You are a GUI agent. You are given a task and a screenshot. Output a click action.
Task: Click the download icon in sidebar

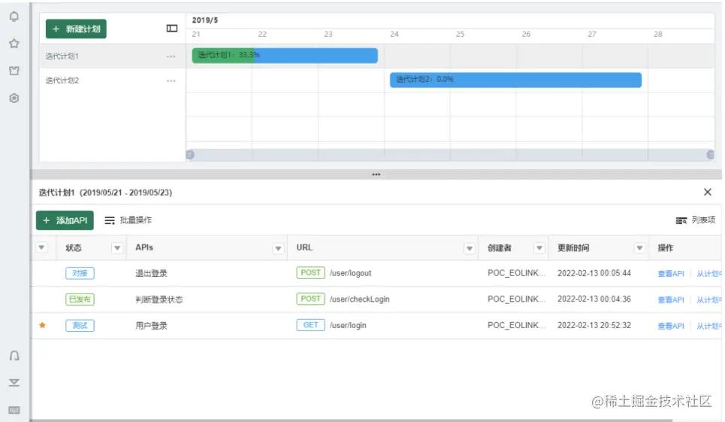(x=14, y=382)
